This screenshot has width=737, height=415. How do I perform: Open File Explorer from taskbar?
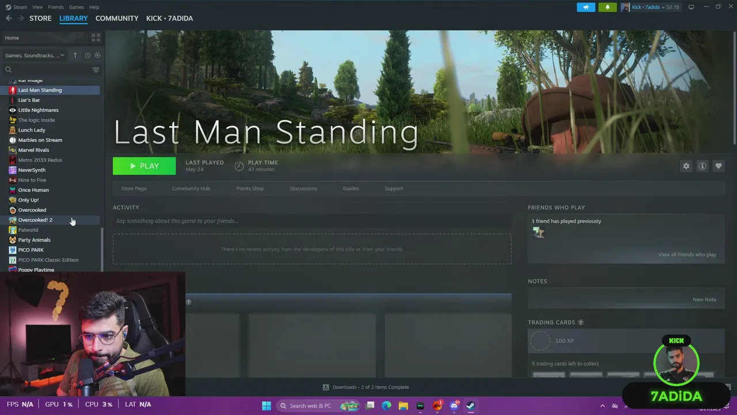coord(403,406)
